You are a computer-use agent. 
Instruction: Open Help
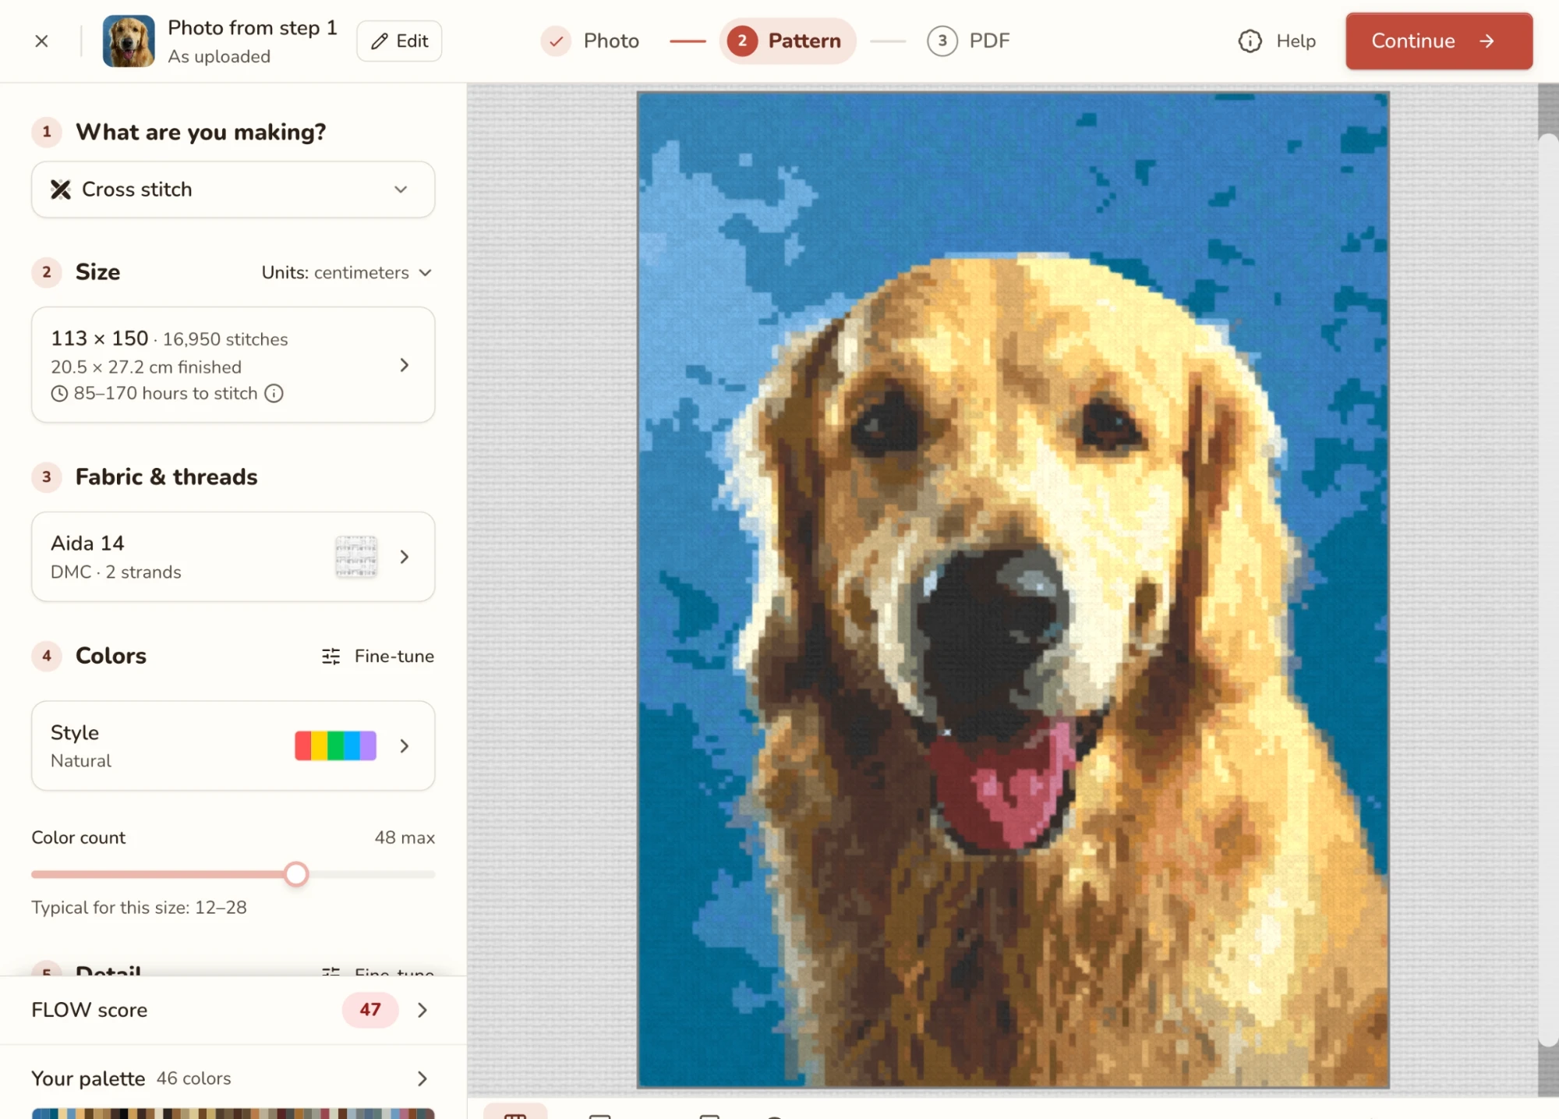(1277, 41)
